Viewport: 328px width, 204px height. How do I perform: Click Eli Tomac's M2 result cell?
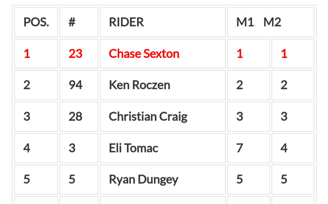[x=293, y=148]
